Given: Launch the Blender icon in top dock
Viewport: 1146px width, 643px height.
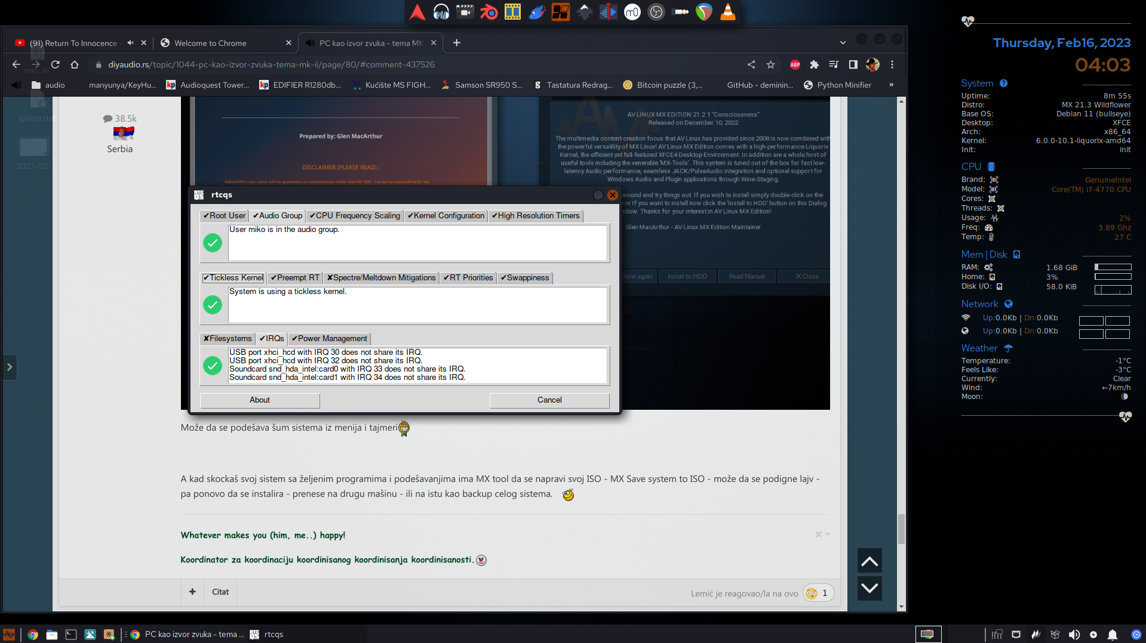Looking at the screenshot, I should [x=489, y=12].
